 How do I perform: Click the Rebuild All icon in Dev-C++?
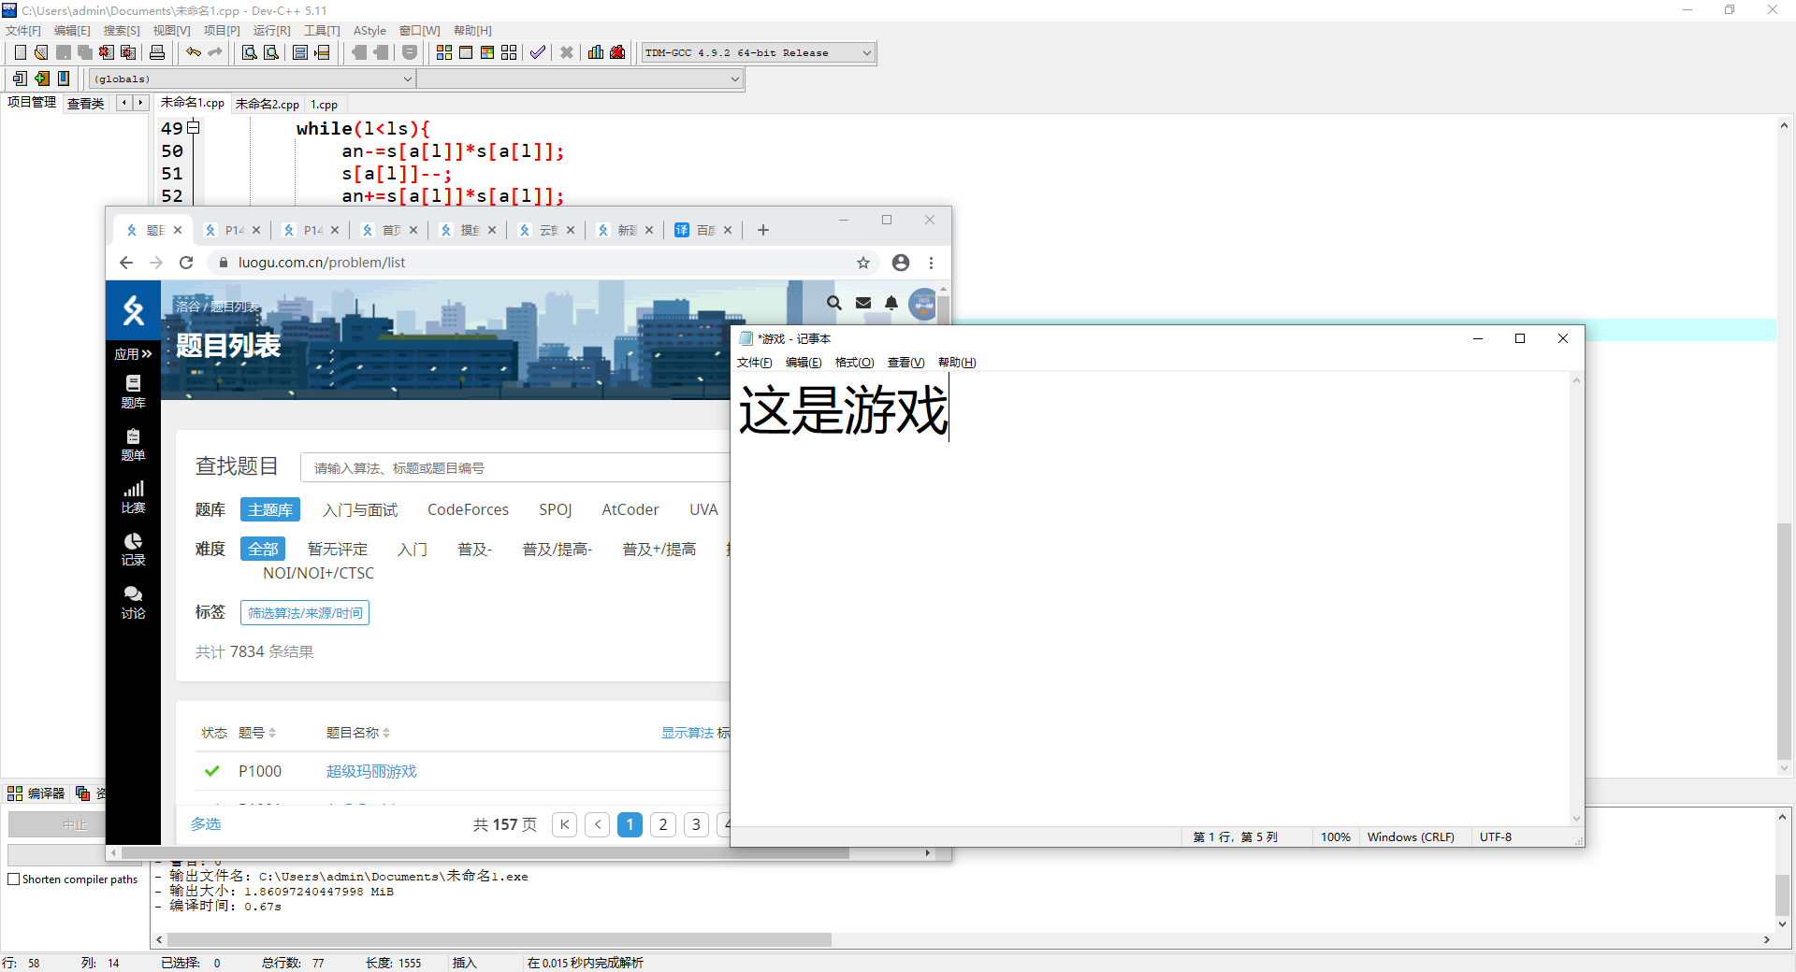[x=509, y=52]
